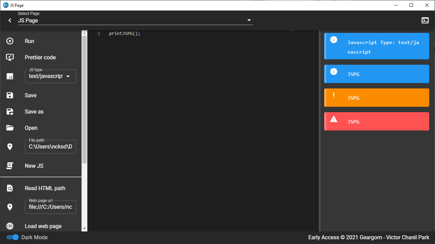Viewport: 435px width, 244px height.
Task: Click the Save floppy disk icon
Action: pos(10,95)
